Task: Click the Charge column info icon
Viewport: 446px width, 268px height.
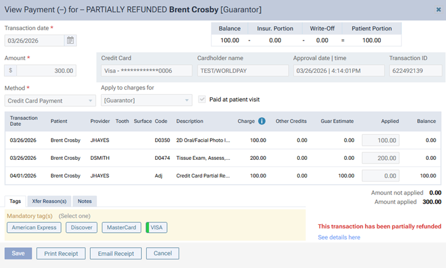Action: point(261,121)
